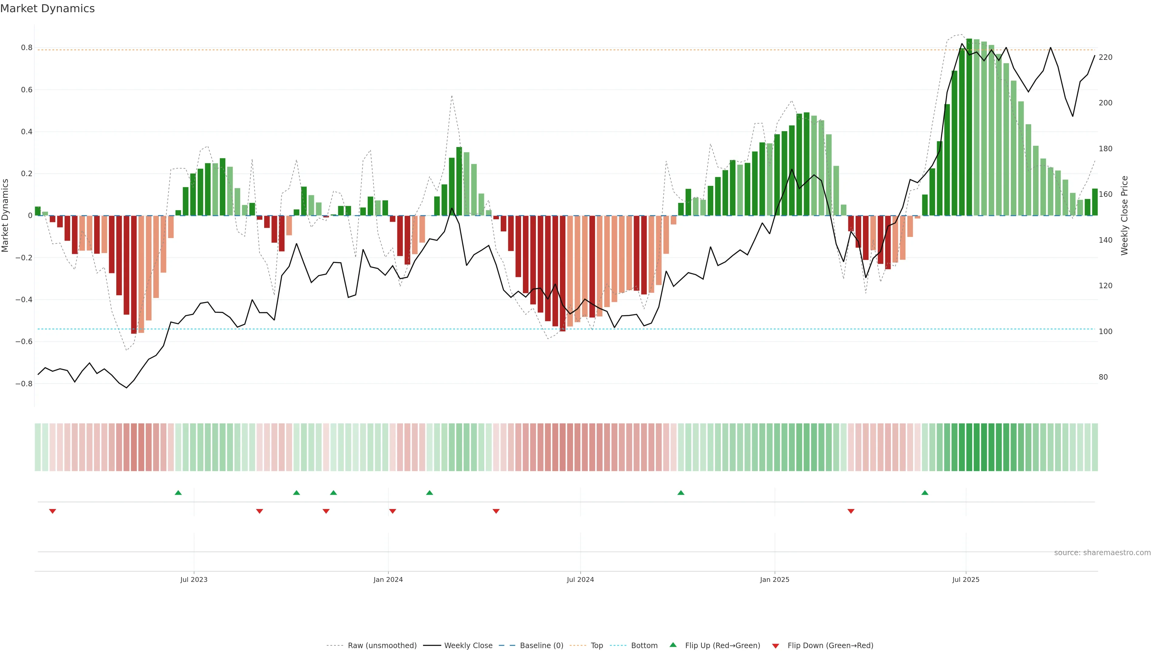
Task: Click the first red flip-down marker
Action: (x=53, y=511)
